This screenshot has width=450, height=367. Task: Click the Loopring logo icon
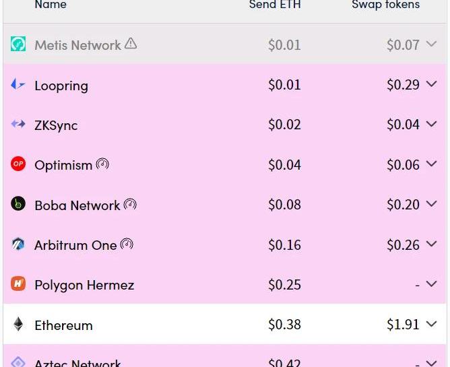tap(18, 84)
